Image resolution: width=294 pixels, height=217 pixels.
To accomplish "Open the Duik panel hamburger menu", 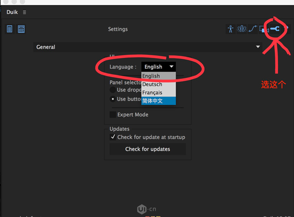I will (24, 12).
